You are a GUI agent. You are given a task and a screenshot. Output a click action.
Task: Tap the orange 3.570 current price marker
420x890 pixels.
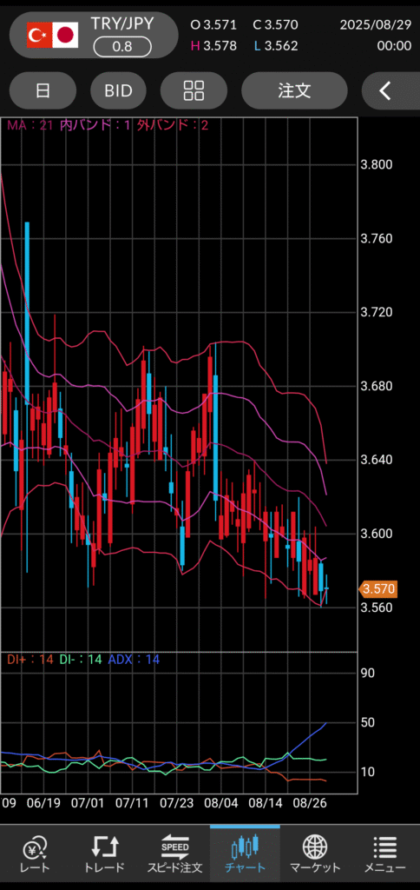click(x=378, y=589)
